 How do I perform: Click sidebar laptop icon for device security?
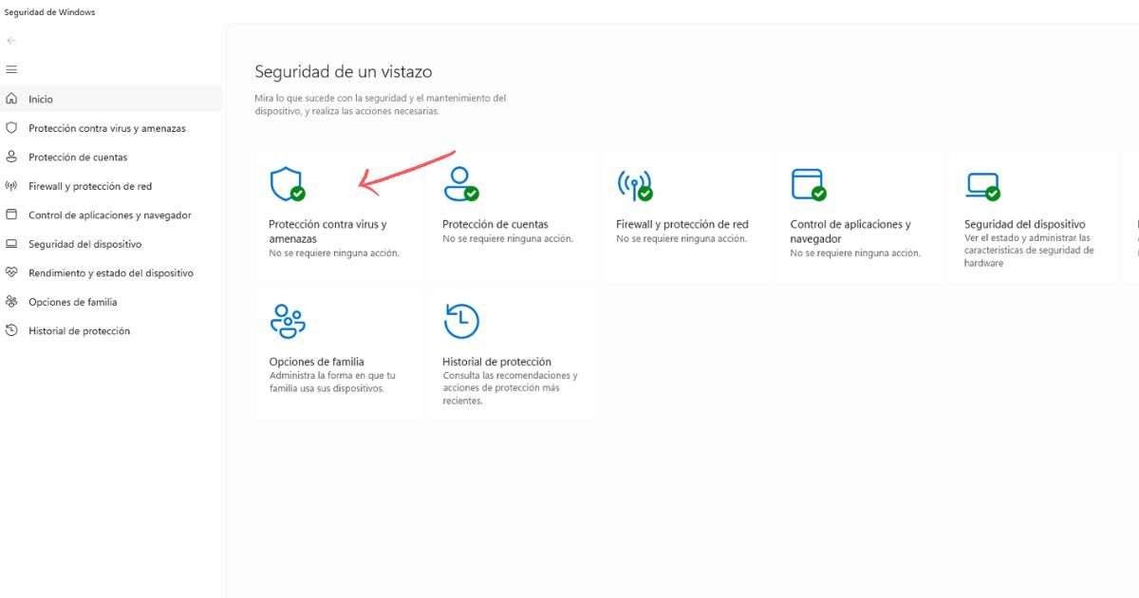[11, 244]
